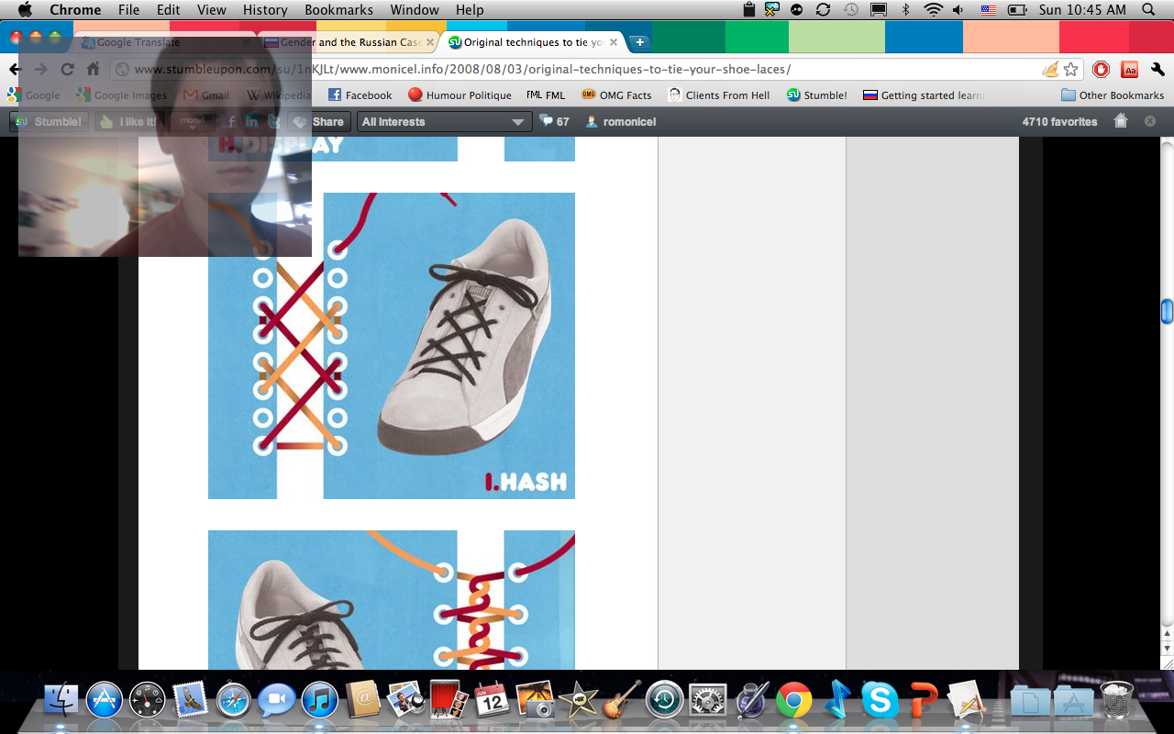Open the Chrome wrench settings menu

point(1157,69)
